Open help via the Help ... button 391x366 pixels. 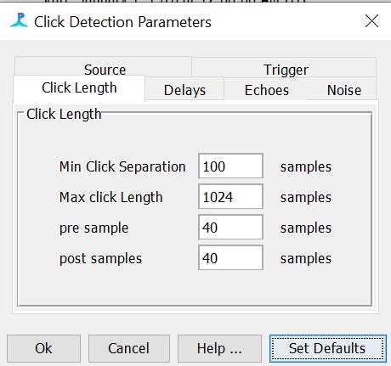tap(219, 348)
